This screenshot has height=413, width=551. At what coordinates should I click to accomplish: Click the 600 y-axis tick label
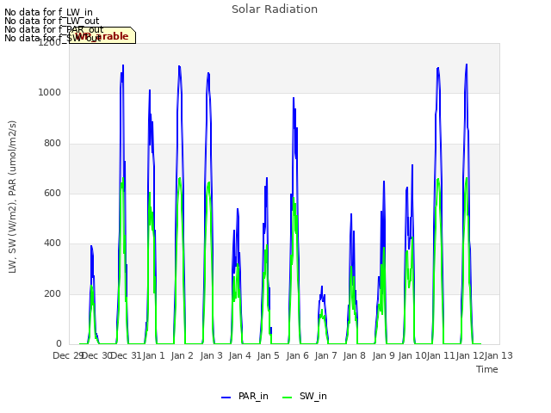click(x=53, y=193)
